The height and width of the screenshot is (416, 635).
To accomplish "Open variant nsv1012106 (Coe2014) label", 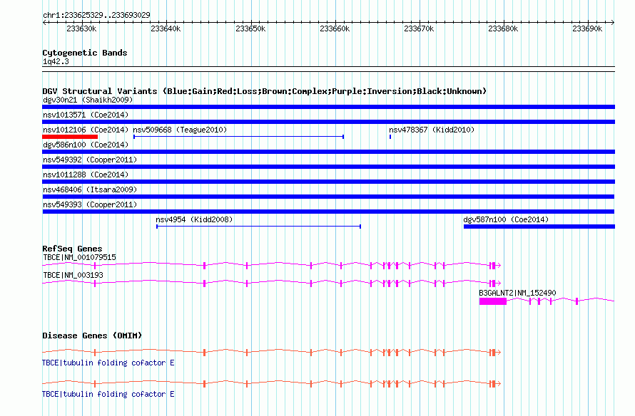I will (86, 130).
